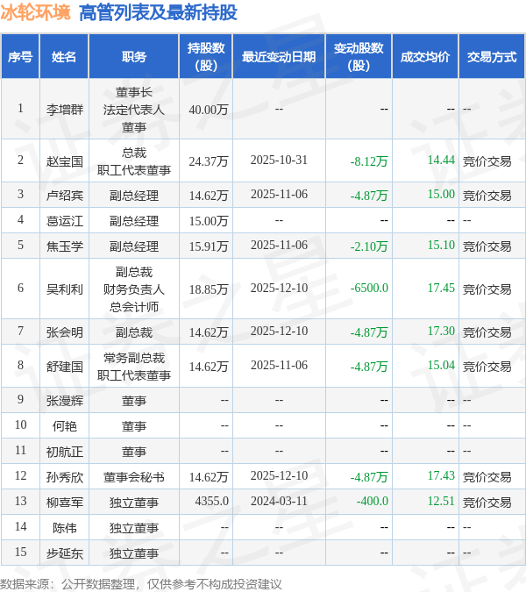Select the 序号 column header

point(20,57)
